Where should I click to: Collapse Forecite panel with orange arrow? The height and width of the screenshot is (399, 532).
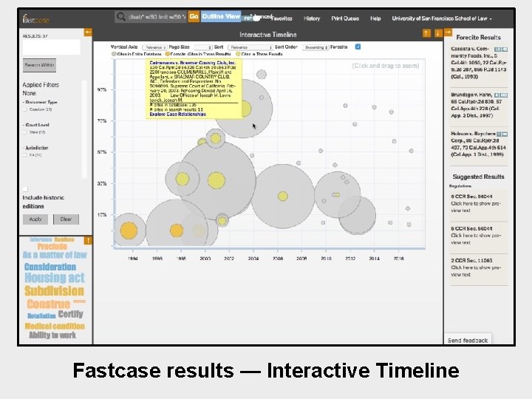pos(448,33)
